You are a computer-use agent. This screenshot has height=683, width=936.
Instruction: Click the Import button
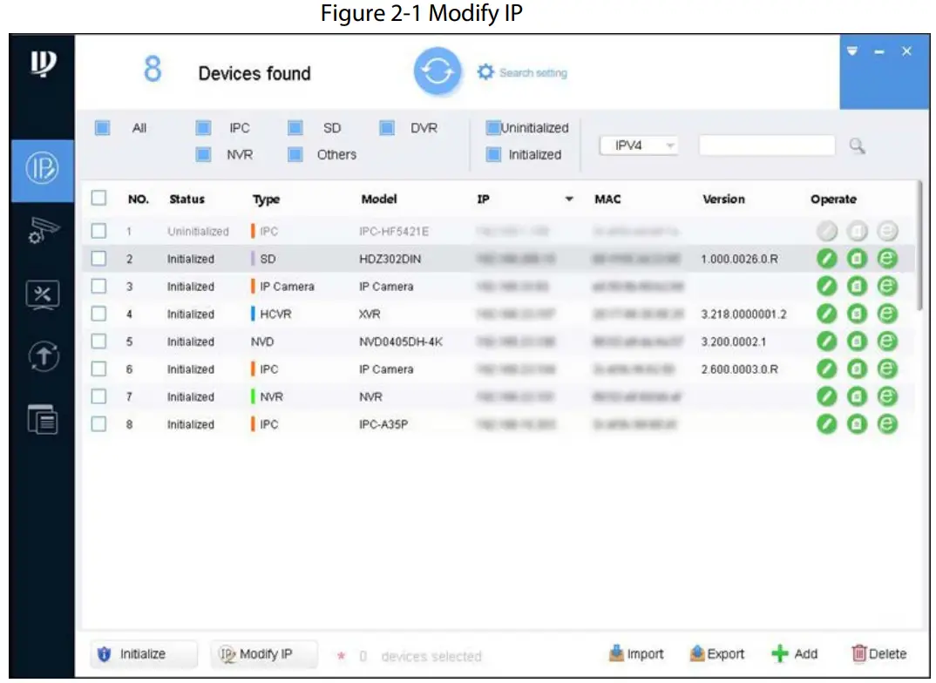(x=636, y=653)
